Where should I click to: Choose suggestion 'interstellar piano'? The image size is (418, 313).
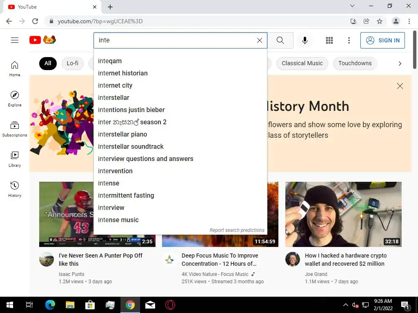tap(180, 134)
